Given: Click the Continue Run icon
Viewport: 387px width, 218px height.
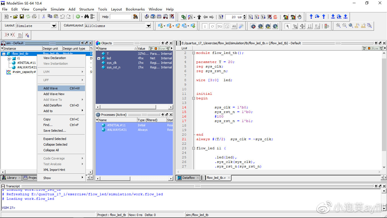Looking at the screenshot, I should 257,17.
